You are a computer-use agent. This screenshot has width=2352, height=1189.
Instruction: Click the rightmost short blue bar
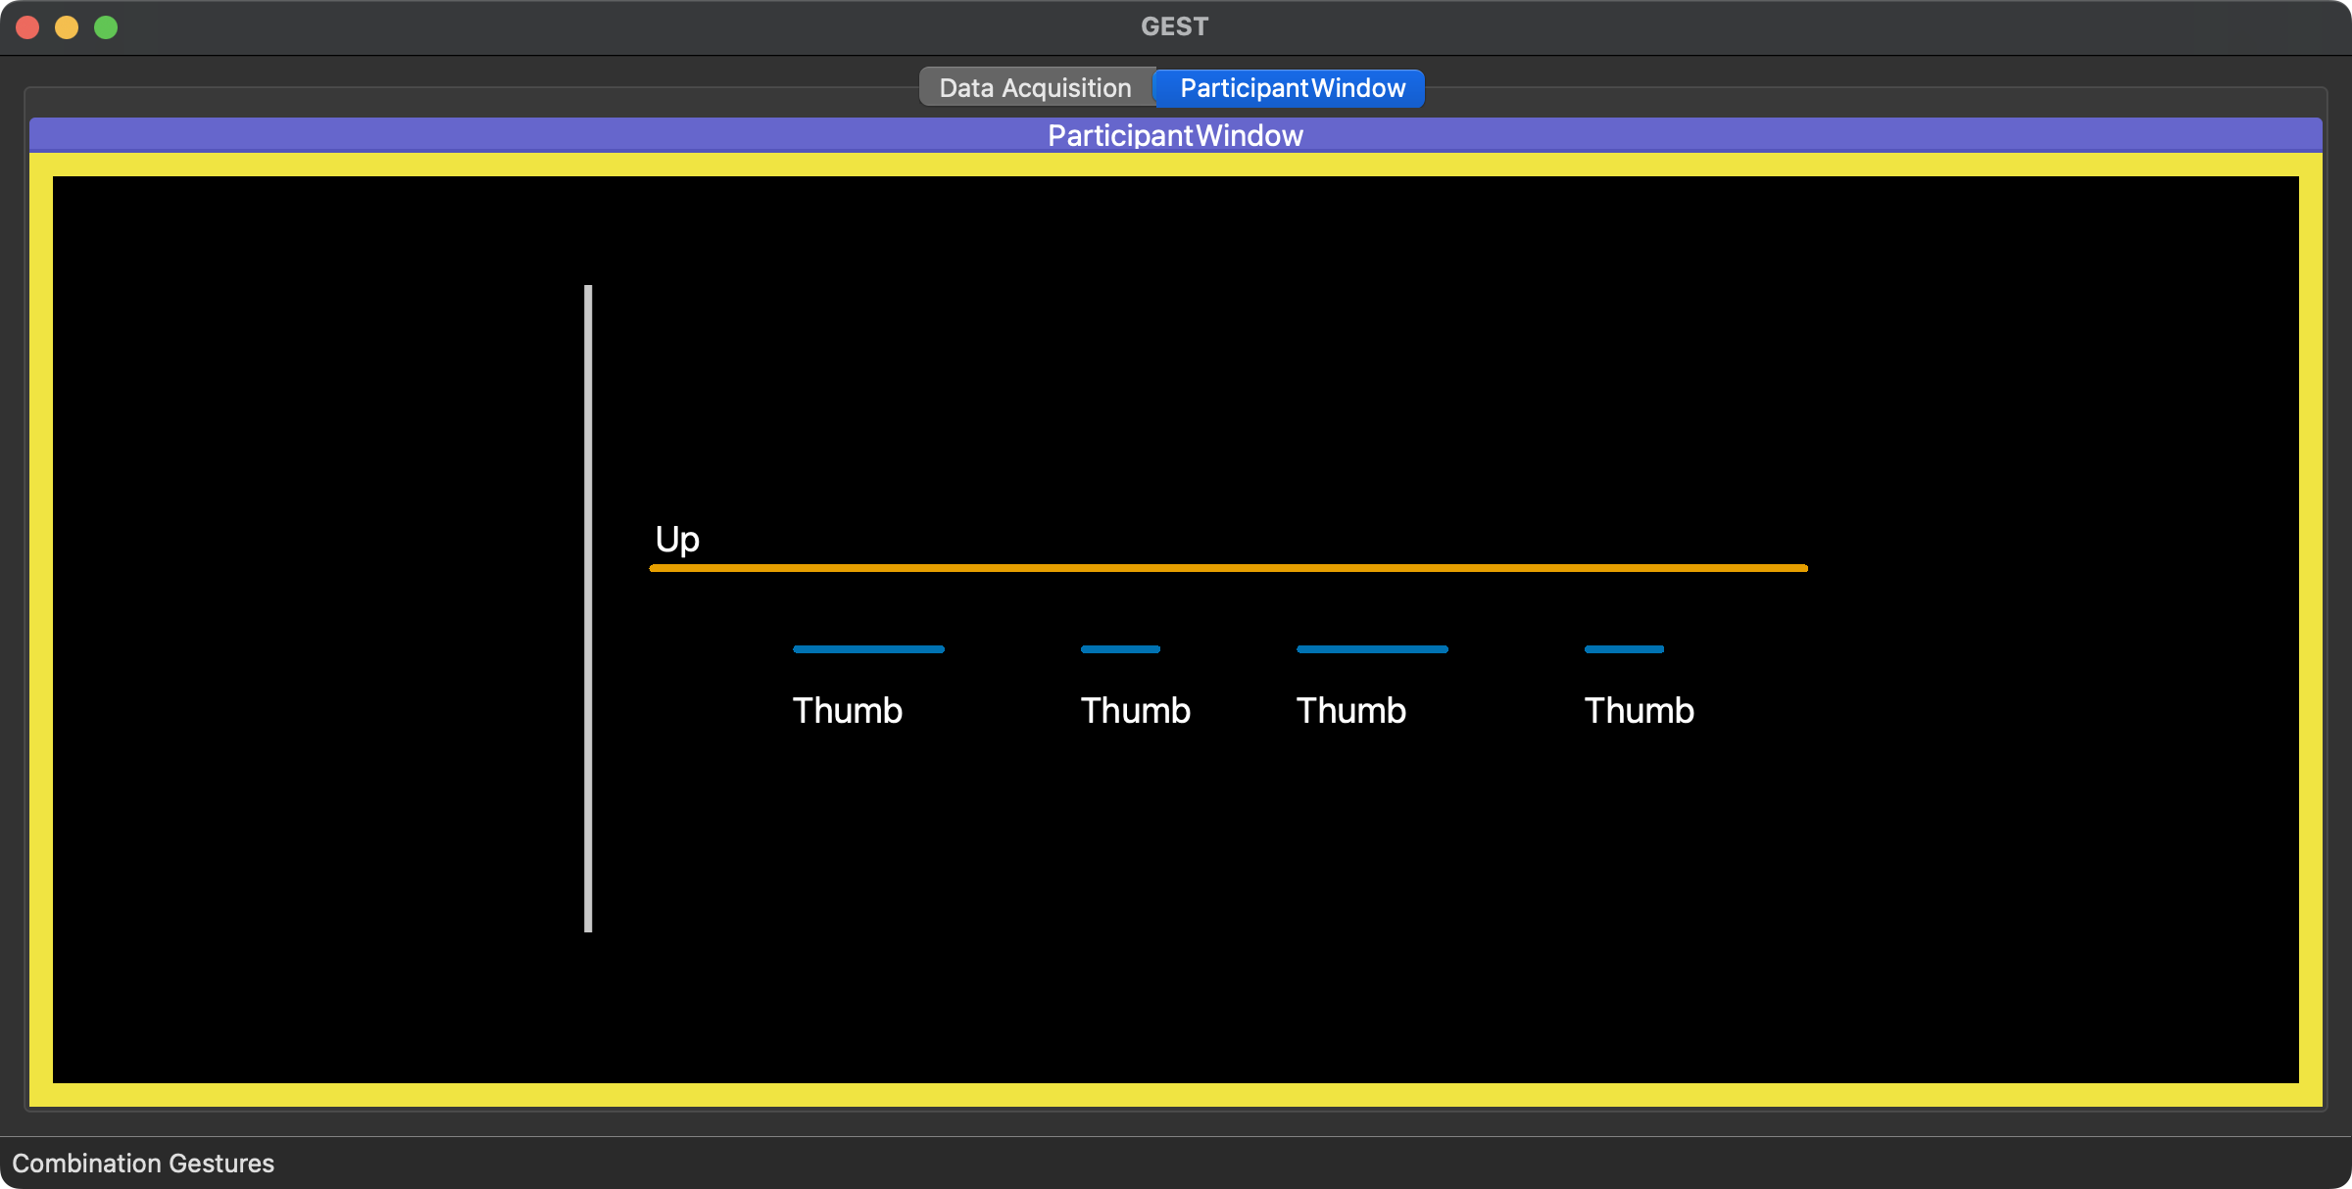pyautogui.click(x=1624, y=649)
